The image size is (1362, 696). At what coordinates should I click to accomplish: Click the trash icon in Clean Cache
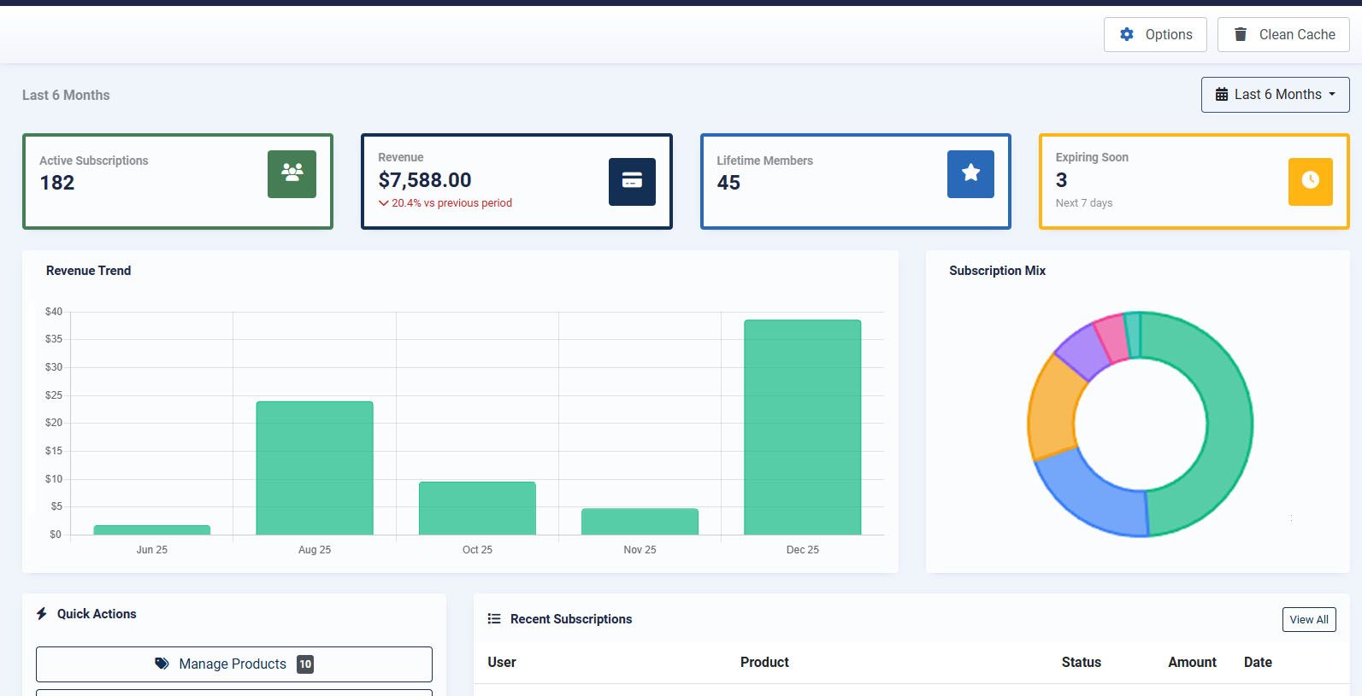click(x=1241, y=35)
